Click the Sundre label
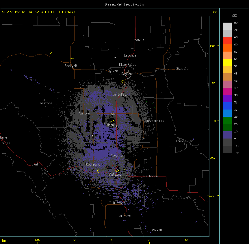The image size is (249, 244). [84, 113]
